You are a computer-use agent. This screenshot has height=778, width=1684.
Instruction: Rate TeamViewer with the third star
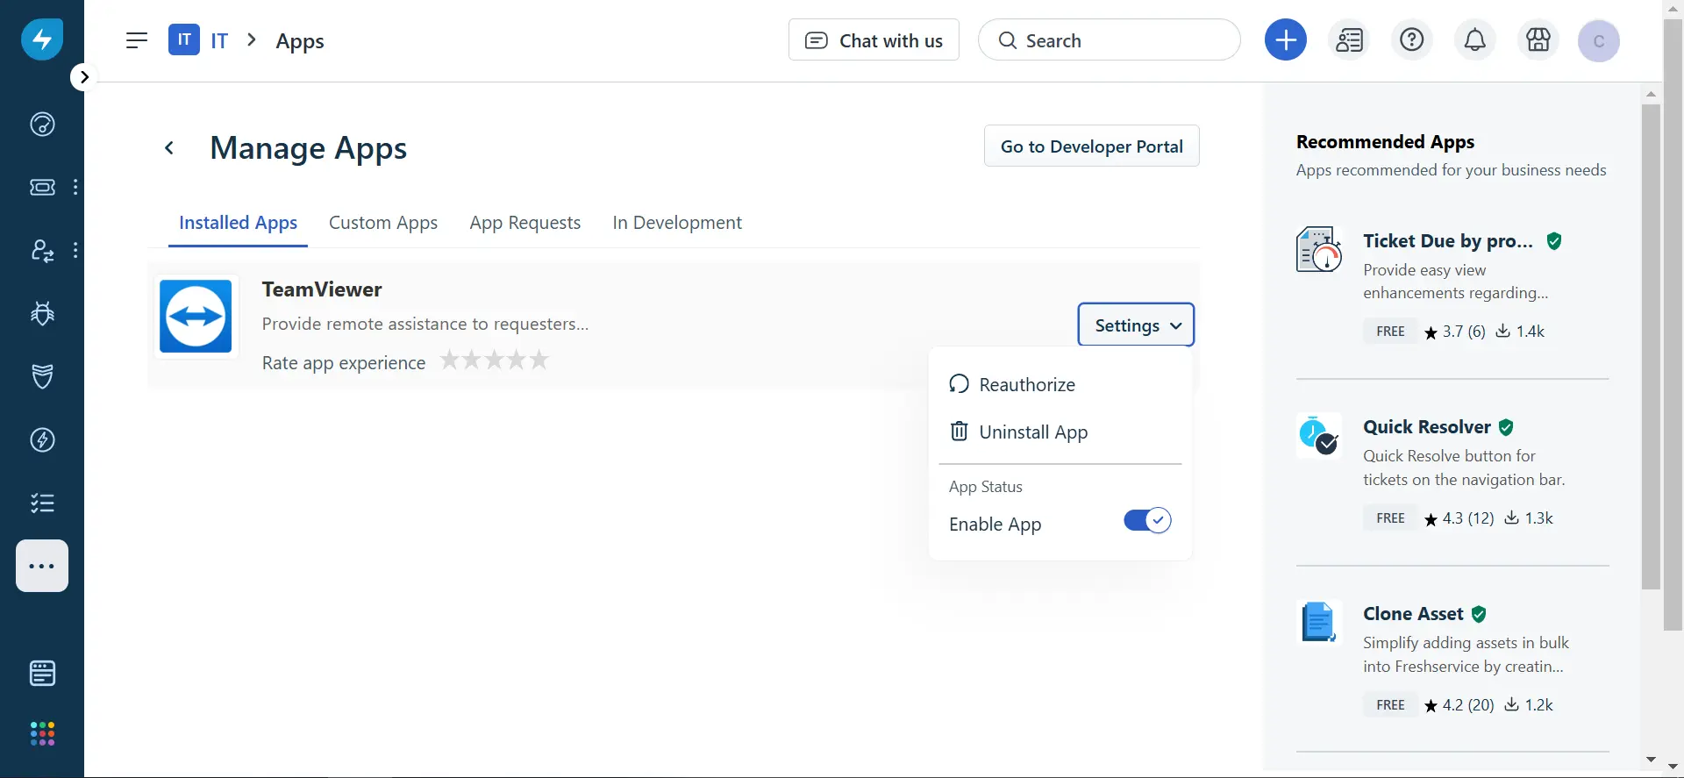(x=495, y=360)
